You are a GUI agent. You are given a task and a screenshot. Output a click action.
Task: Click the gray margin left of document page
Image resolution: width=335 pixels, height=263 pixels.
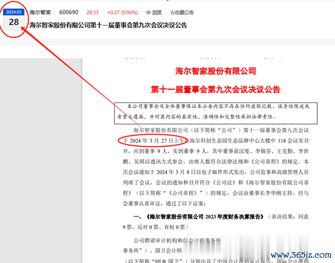click(x=52, y=157)
